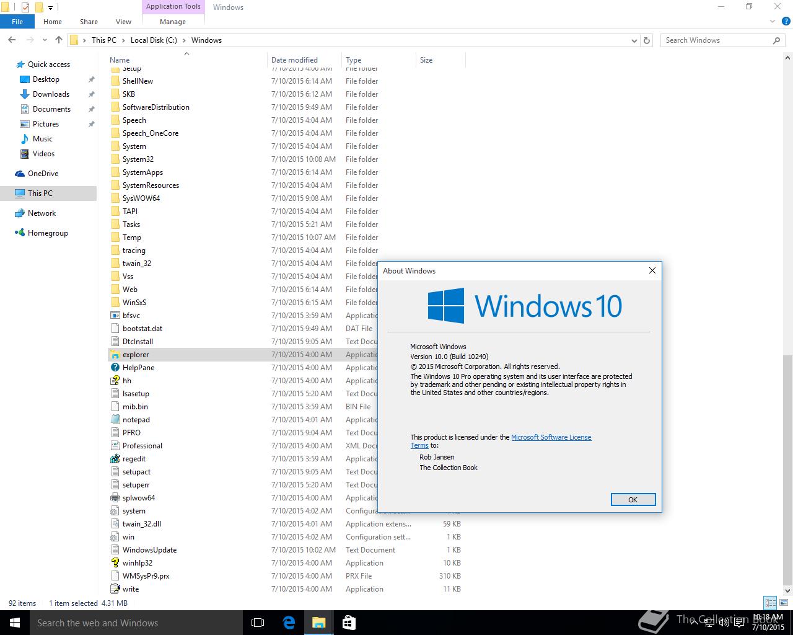Select Homegroup in navigation pane
Screen dimensions: 793x635
point(48,233)
